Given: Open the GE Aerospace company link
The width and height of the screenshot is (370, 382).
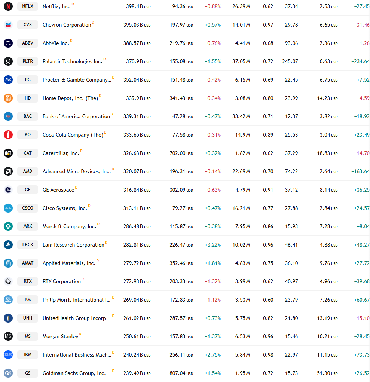Looking at the screenshot, I should 58,190.
